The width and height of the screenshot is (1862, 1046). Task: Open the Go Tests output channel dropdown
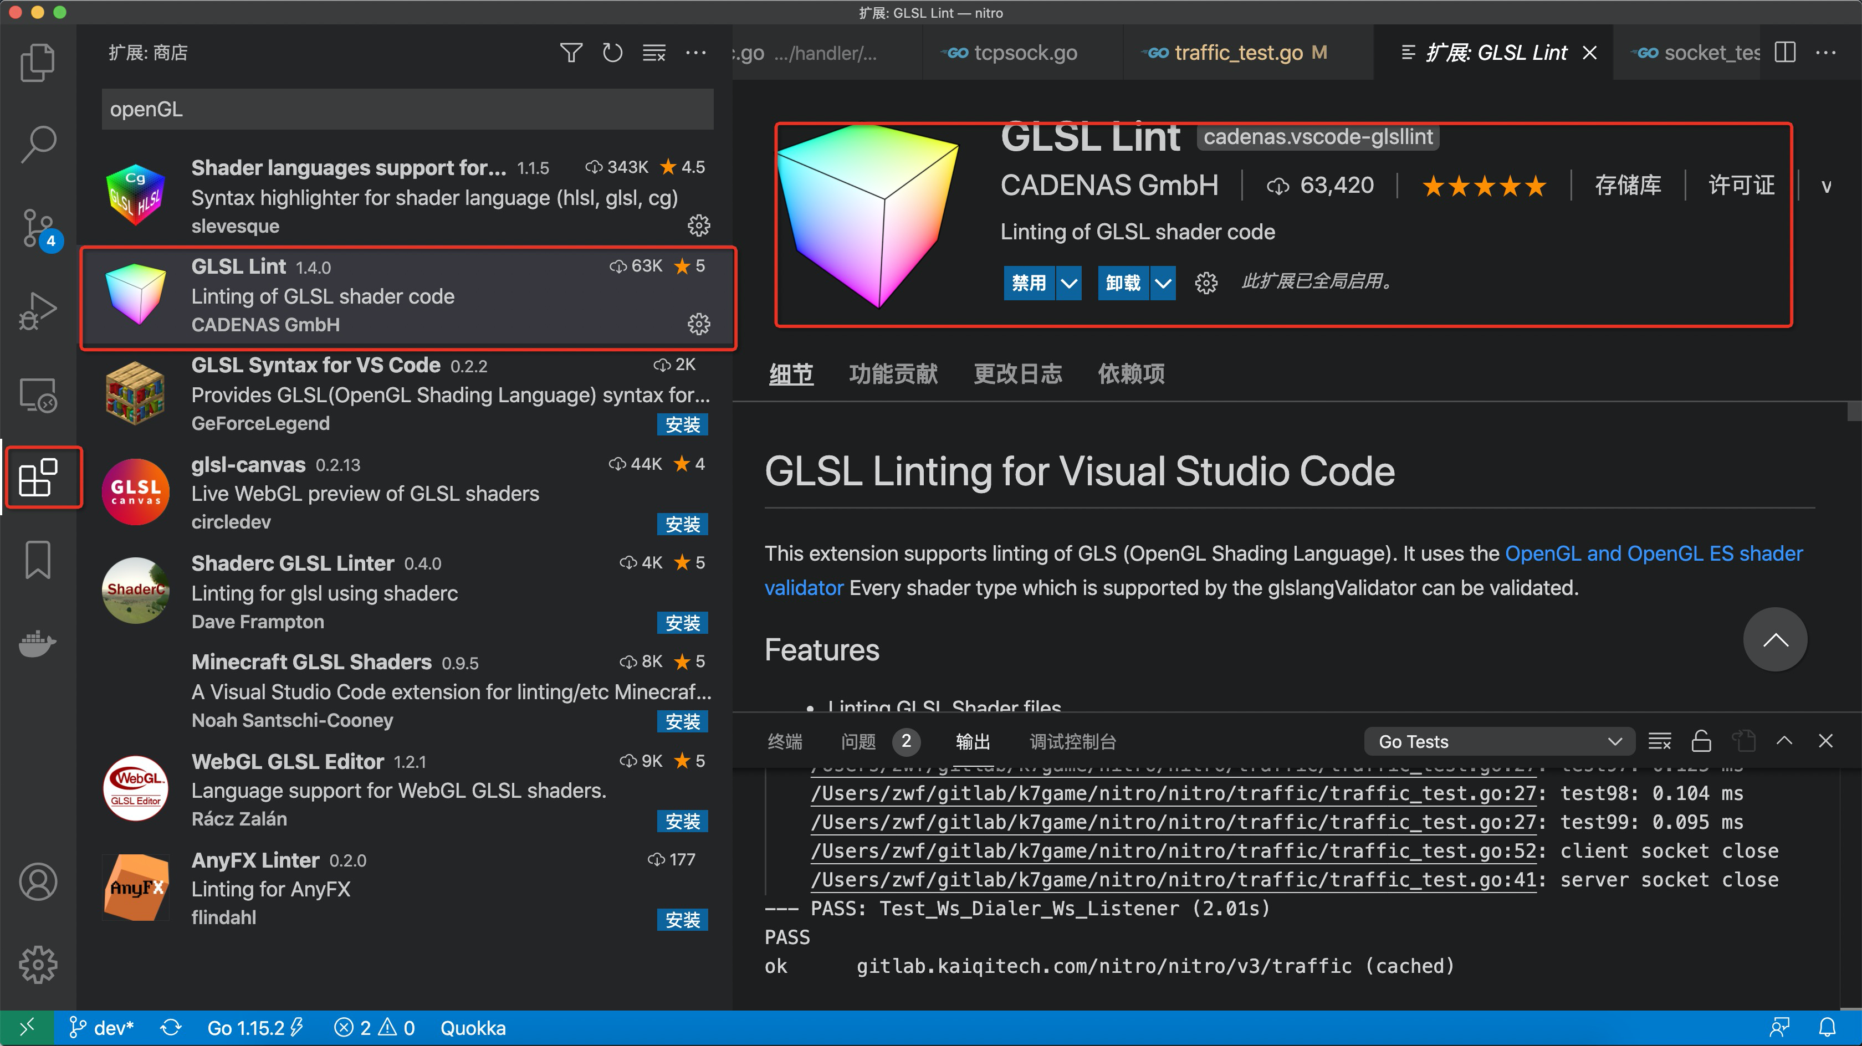[1499, 742]
